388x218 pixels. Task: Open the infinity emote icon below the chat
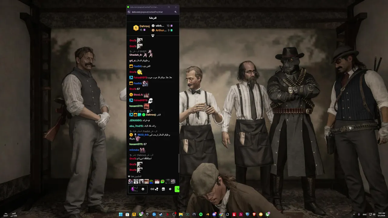pyautogui.click(x=152, y=189)
